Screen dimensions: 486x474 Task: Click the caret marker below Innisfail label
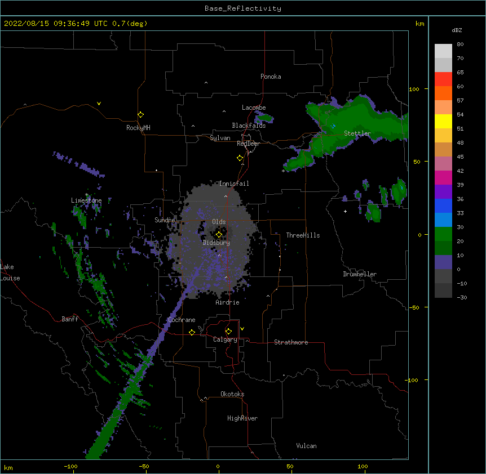tap(226, 196)
